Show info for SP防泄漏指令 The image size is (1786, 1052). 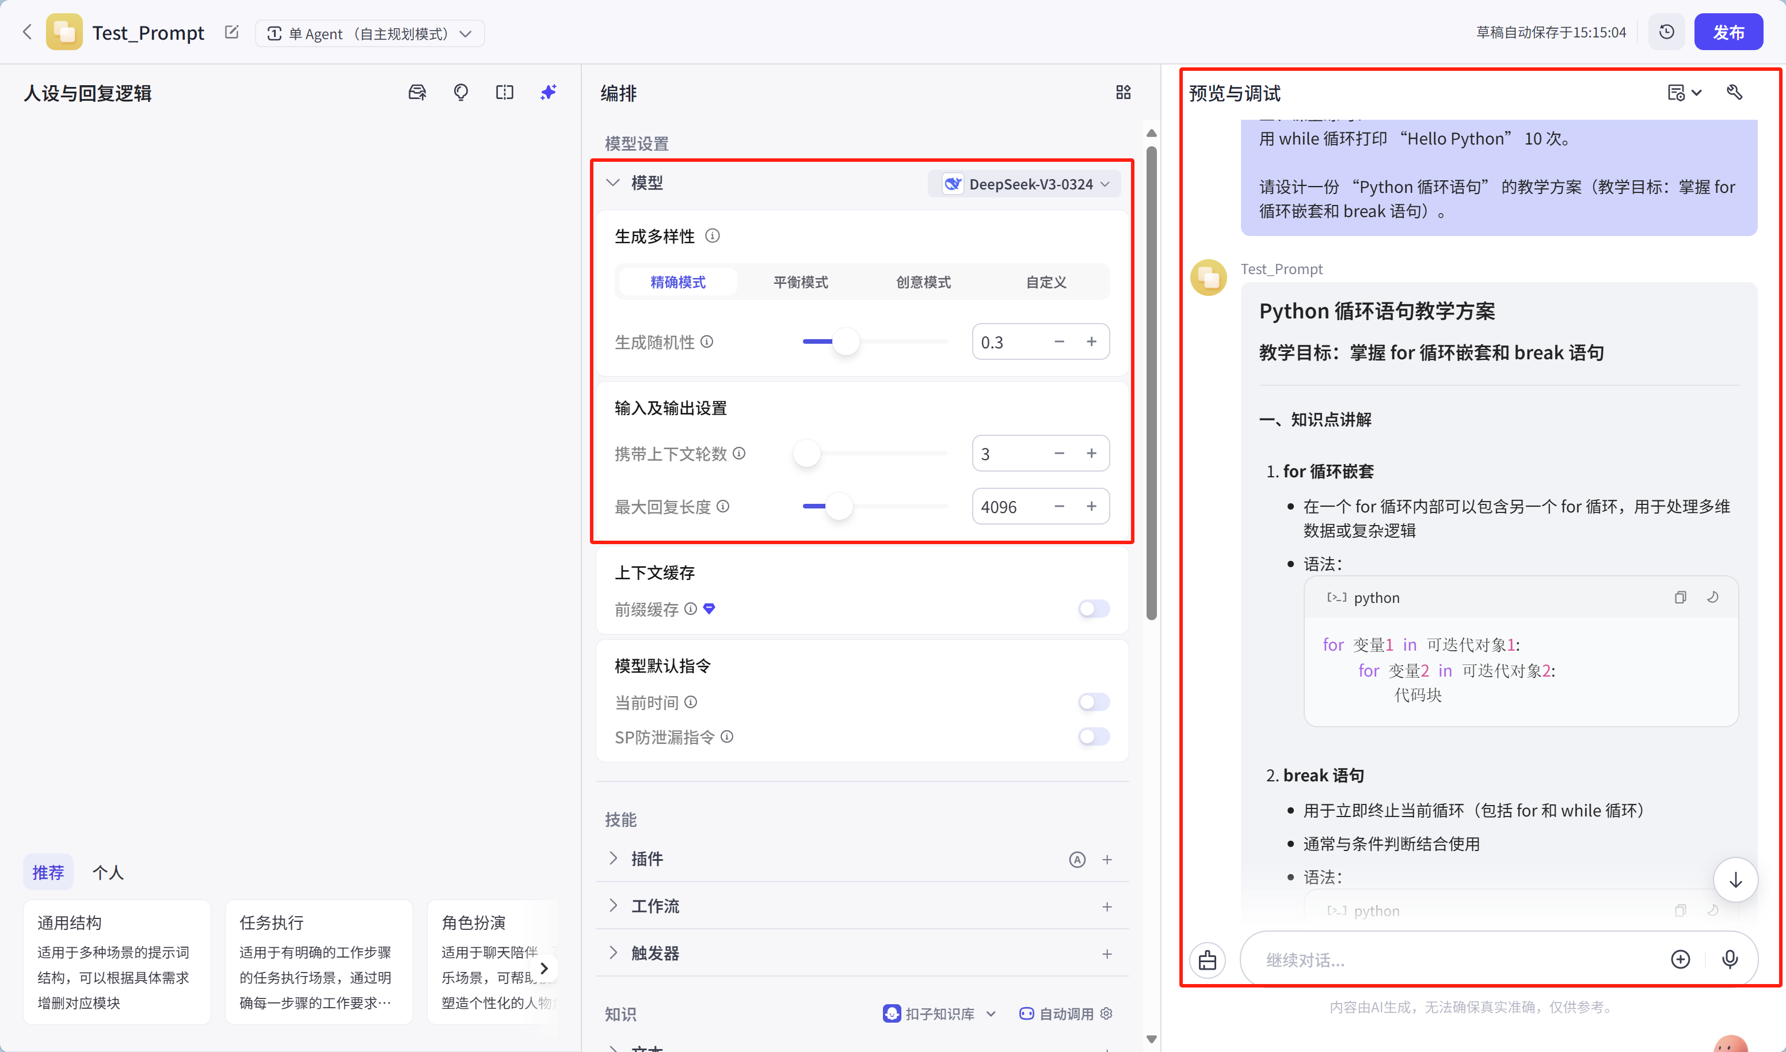[x=726, y=737]
